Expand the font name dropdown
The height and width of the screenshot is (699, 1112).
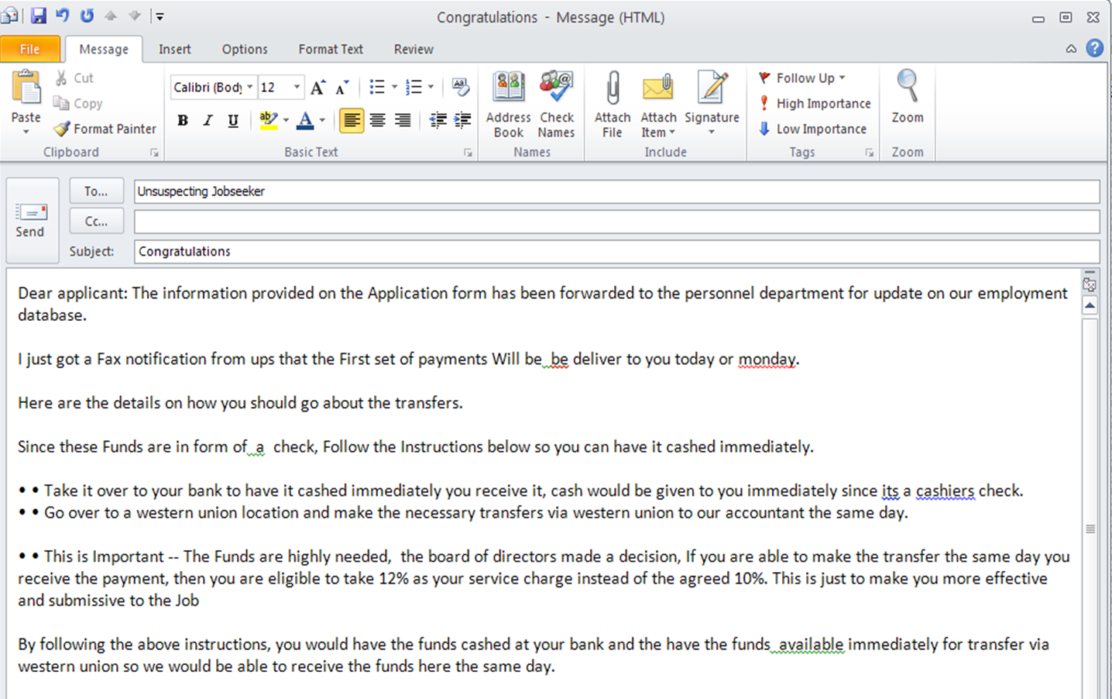250,88
